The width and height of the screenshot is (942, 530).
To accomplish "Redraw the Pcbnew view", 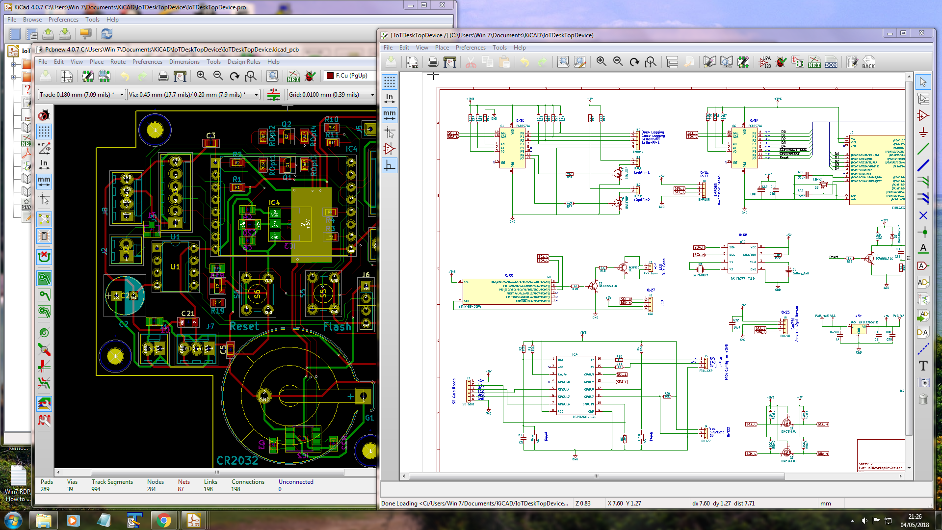I will pyautogui.click(x=235, y=76).
